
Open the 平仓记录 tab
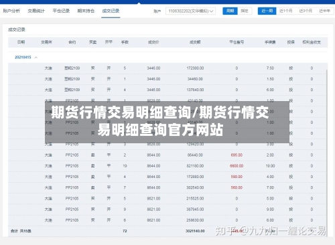(61, 11)
